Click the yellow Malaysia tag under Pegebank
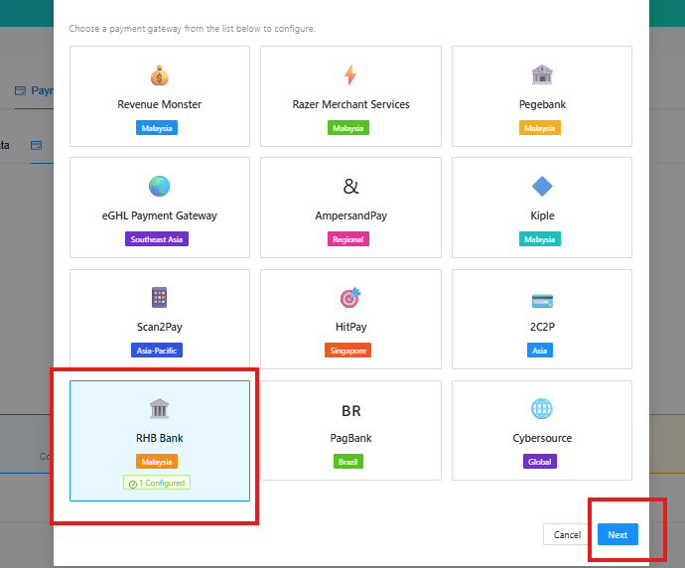Screen dimensions: 685x568 [539, 128]
